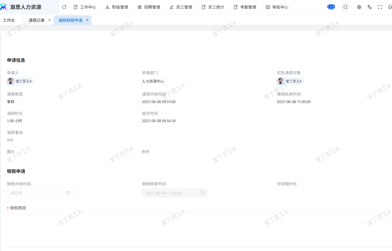This screenshot has height=251, width=392.
Task: Close the 请假销假申请 tab
Action: (x=87, y=20)
